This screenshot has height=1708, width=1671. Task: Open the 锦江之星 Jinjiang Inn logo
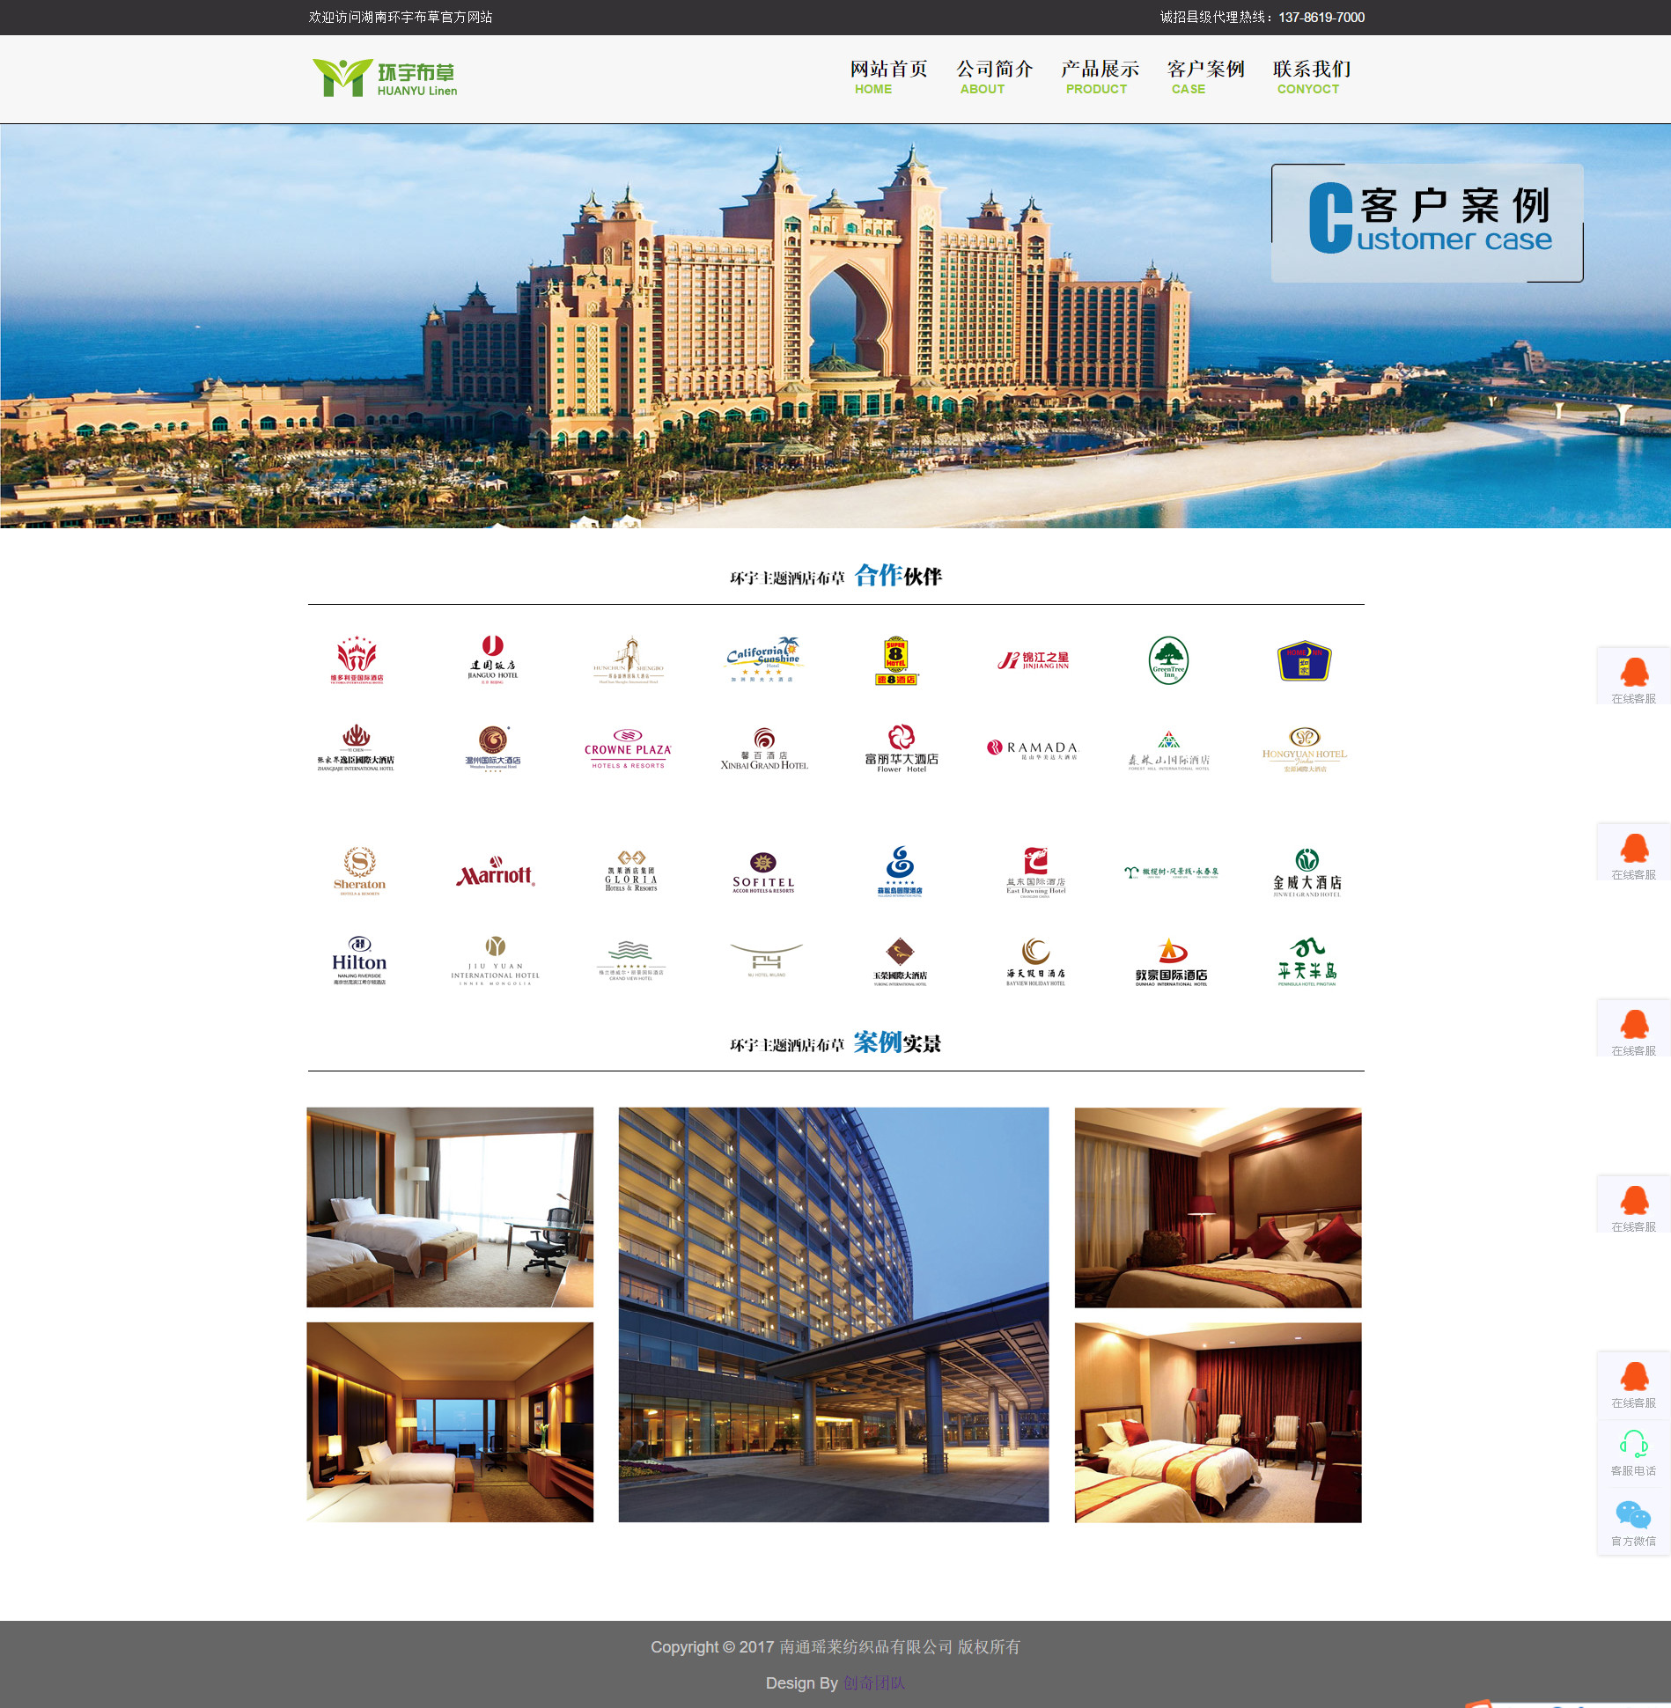click(1034, 660)
